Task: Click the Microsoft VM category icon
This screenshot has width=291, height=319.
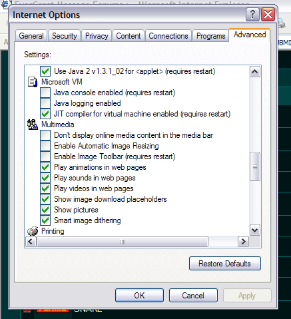Action: [33, 82]
